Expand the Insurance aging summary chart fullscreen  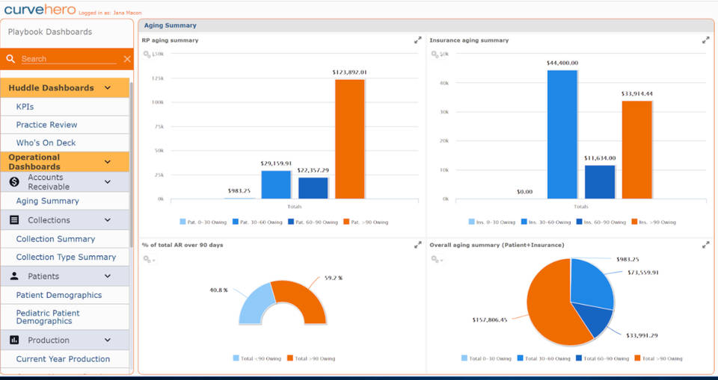(705, 40)
